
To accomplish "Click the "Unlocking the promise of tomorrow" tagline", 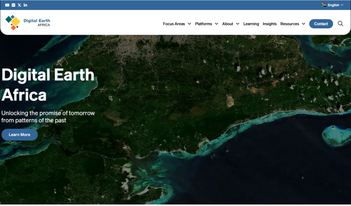I will 48,117.
